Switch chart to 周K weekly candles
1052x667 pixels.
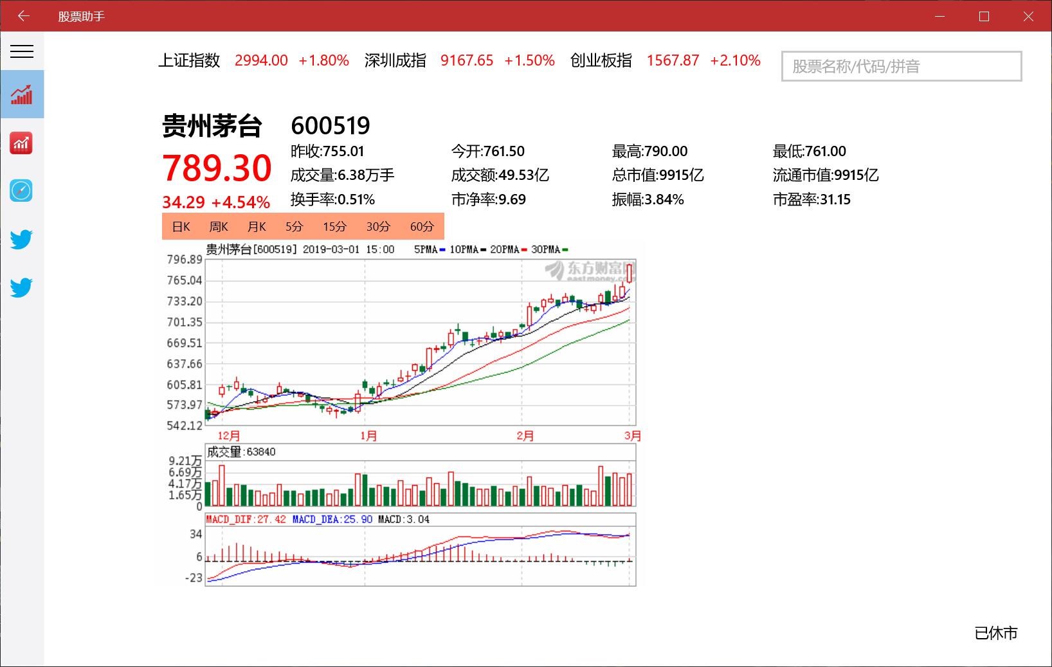coord(218,226)
